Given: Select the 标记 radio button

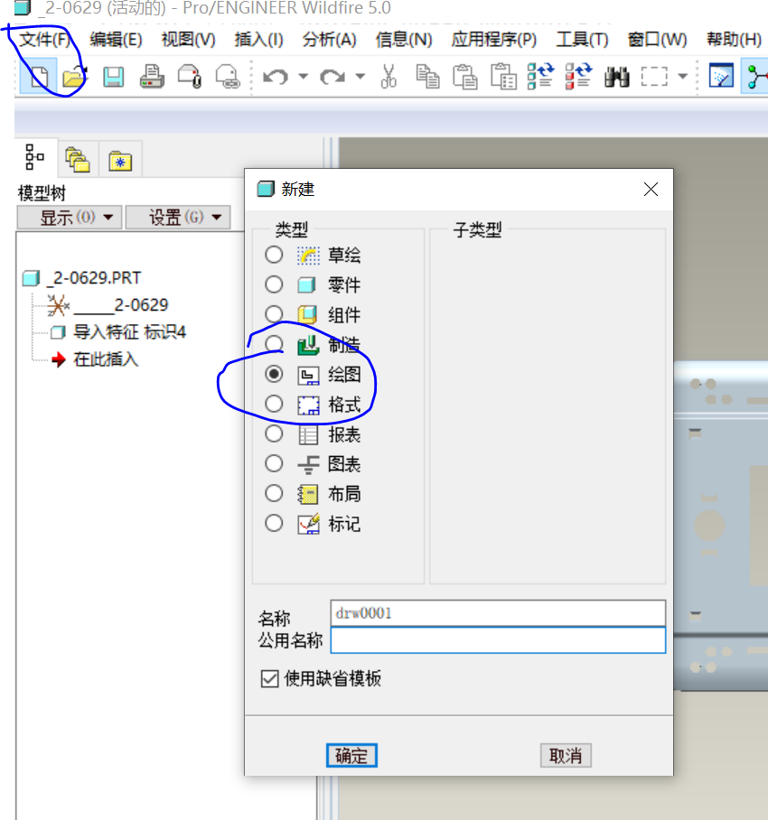Looking at the screenshot, I should click(274, 523).
